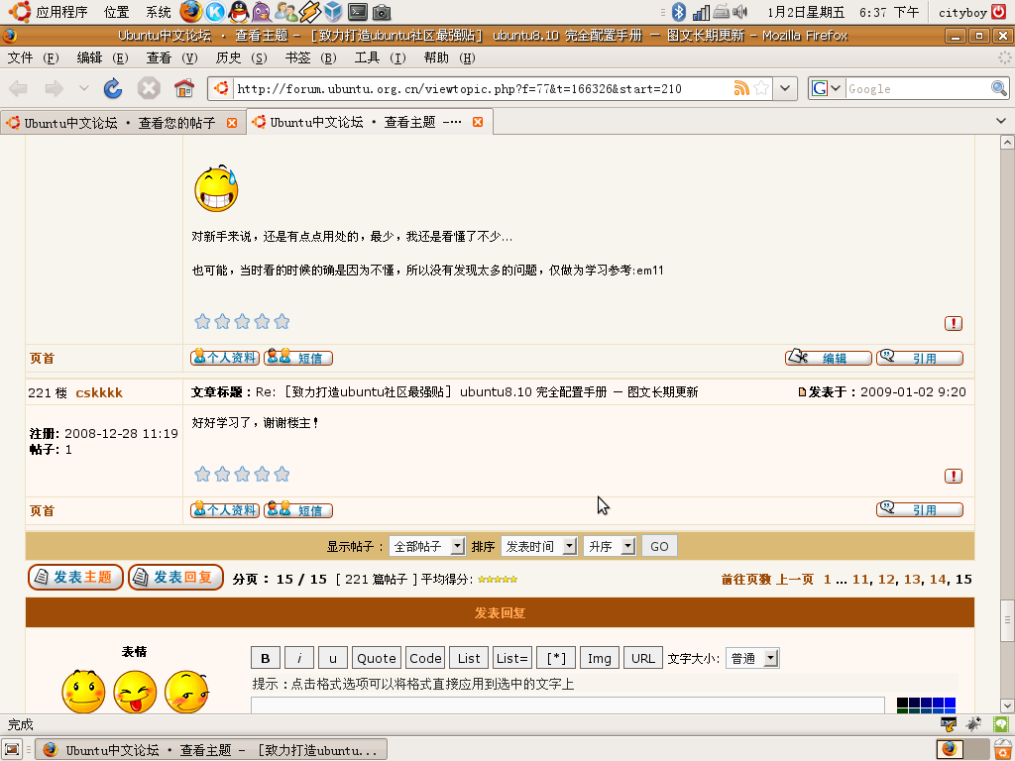Click the 发表主题 button
The height and width of the screenshot is (761, 1015).
(75, 578)
